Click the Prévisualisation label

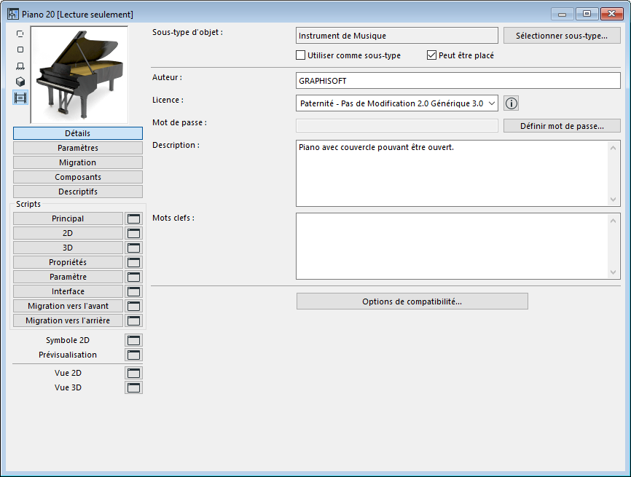pos(68,355)
